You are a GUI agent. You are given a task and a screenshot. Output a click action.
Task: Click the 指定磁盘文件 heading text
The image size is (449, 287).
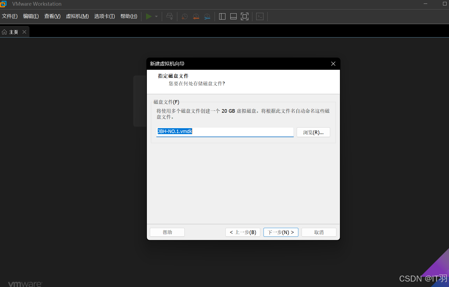point(173,76)
